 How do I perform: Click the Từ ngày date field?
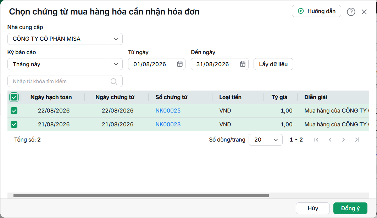click(156, 64)
